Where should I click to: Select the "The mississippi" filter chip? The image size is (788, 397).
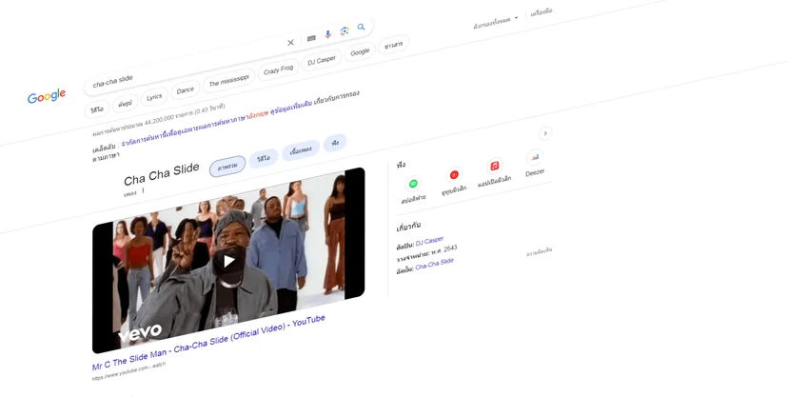pyautogui.click(x=228, y=80)
